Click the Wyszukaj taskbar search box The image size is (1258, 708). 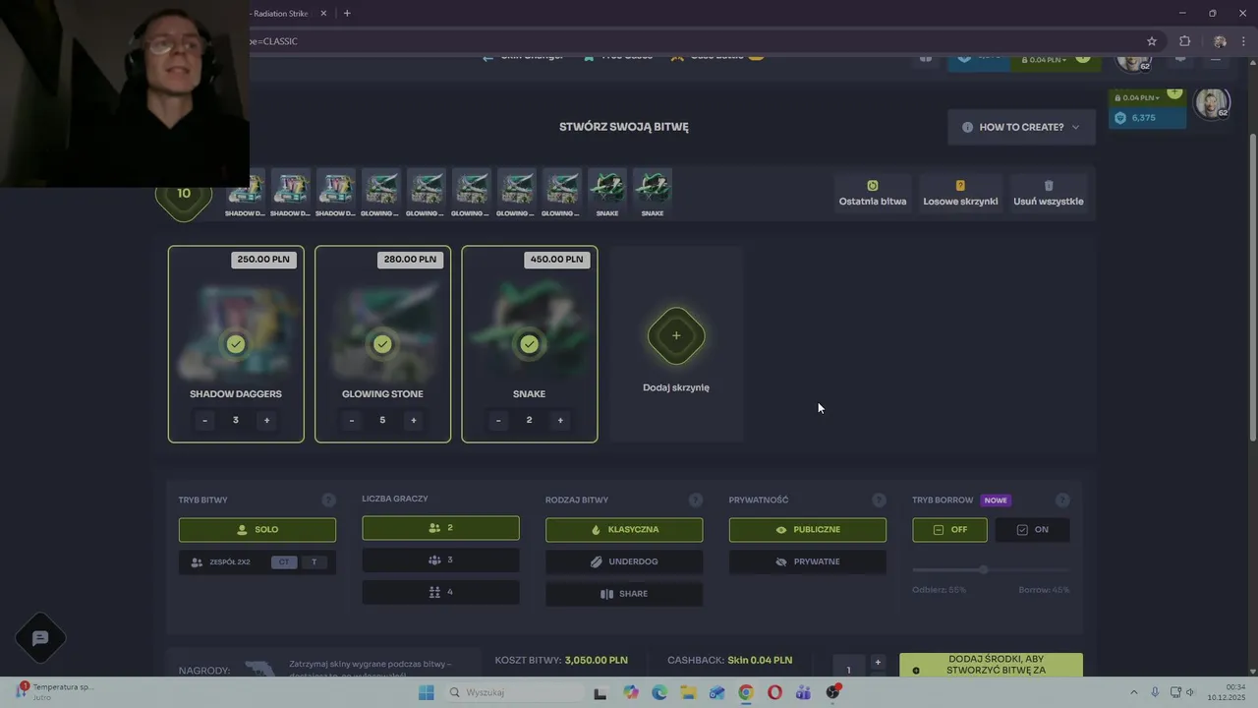[x=512, y=693]
